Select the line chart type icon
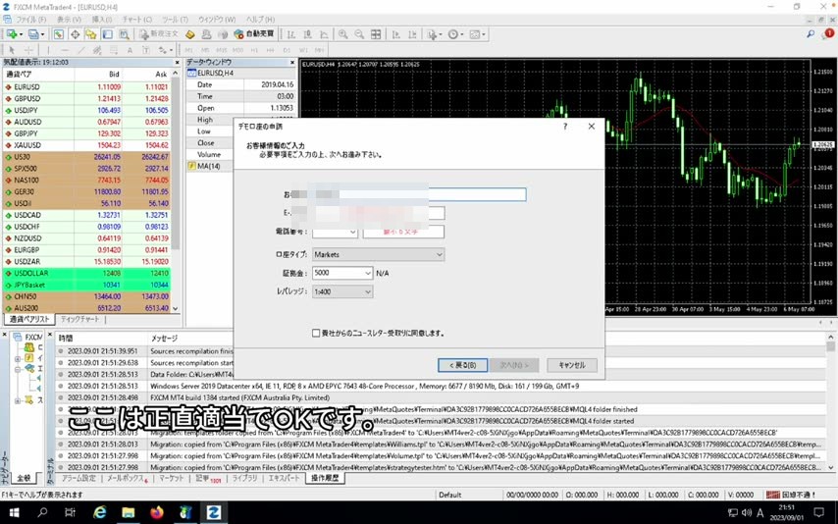838x524 pixels. pos(325,34)
